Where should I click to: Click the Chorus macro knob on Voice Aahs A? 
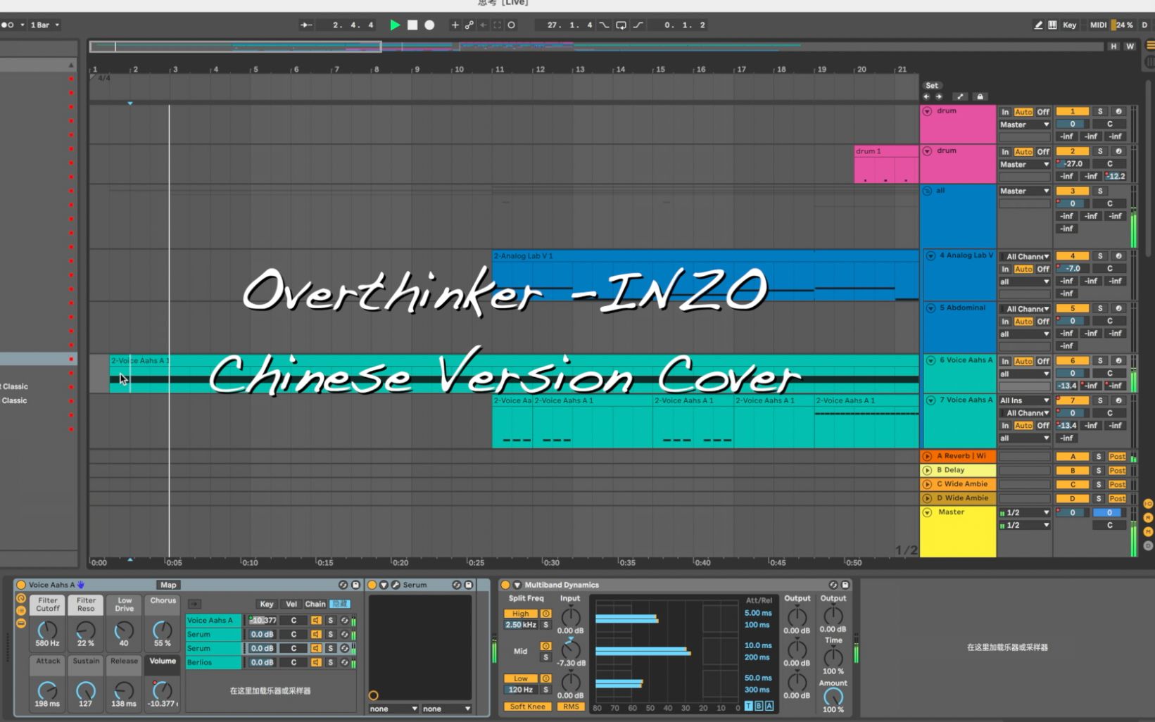tap(162, 631)
